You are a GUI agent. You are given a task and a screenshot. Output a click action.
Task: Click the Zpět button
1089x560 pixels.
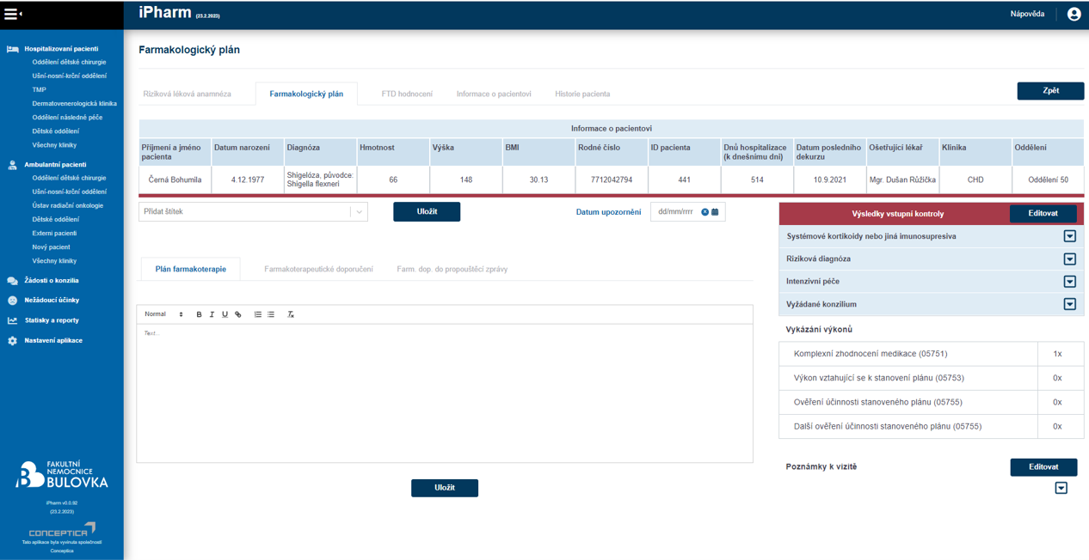[x=1050, y=91]
